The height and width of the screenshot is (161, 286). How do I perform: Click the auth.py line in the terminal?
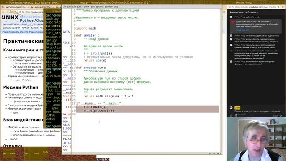pos(53,19)
